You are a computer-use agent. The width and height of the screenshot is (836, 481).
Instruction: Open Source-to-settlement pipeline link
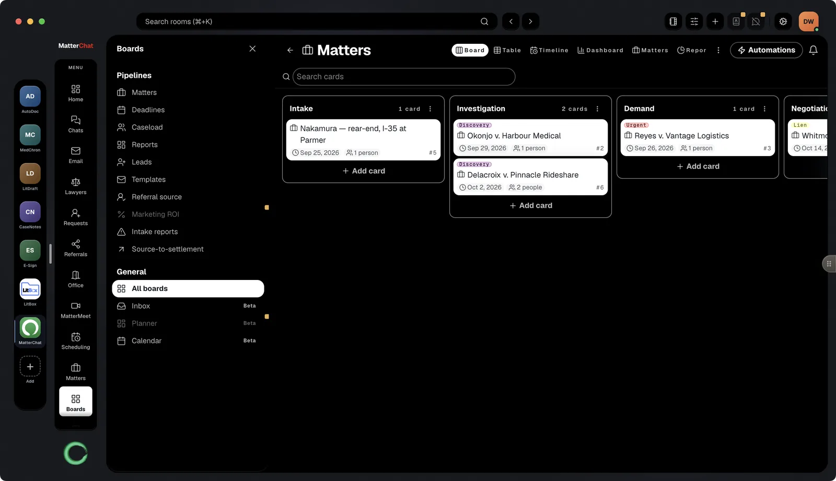click(188, 249)
